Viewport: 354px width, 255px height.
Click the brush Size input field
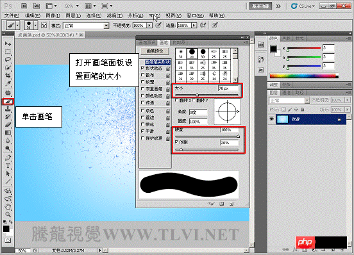228,88
